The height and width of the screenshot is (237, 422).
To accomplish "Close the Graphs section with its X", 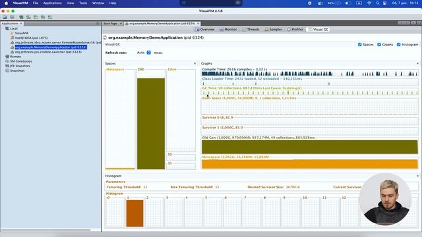I will coord(417,64).
